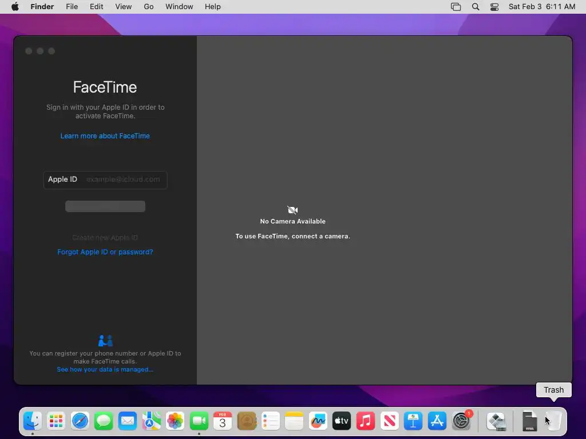This screenshot has height=439, width=586.
Task: Open System Preferences with the notification badge
Action: (x=462, y=421)
